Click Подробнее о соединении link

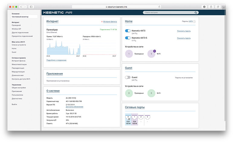click(56, 60)
